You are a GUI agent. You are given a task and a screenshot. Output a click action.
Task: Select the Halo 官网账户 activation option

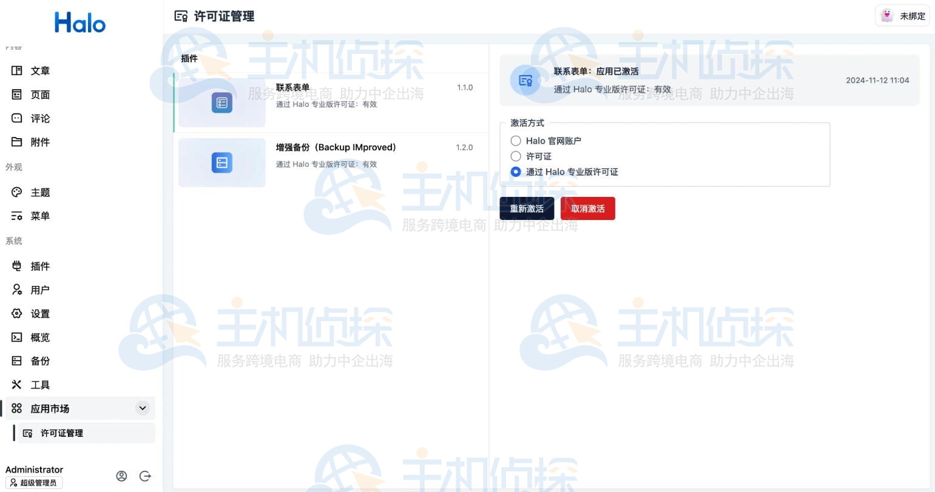pos(515,141)
